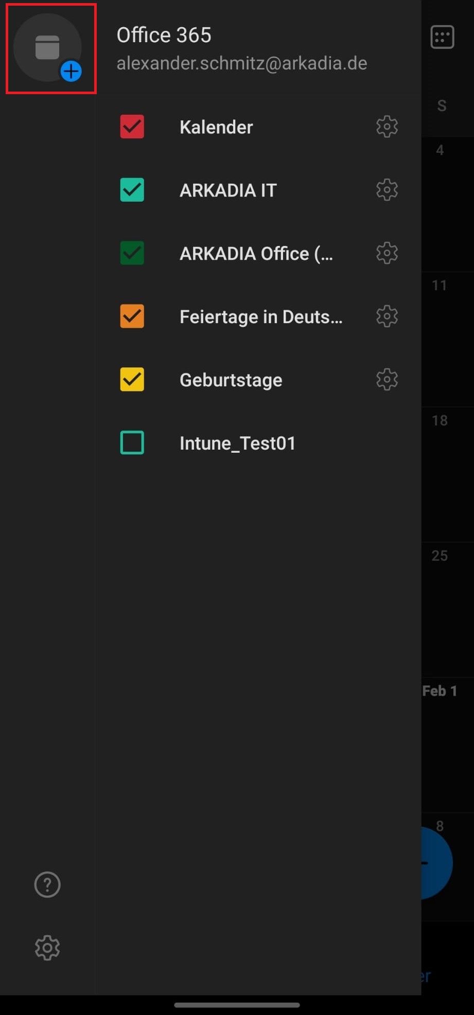Uncheck the teal ARKADIA IT checkbox

coord(132,190)
